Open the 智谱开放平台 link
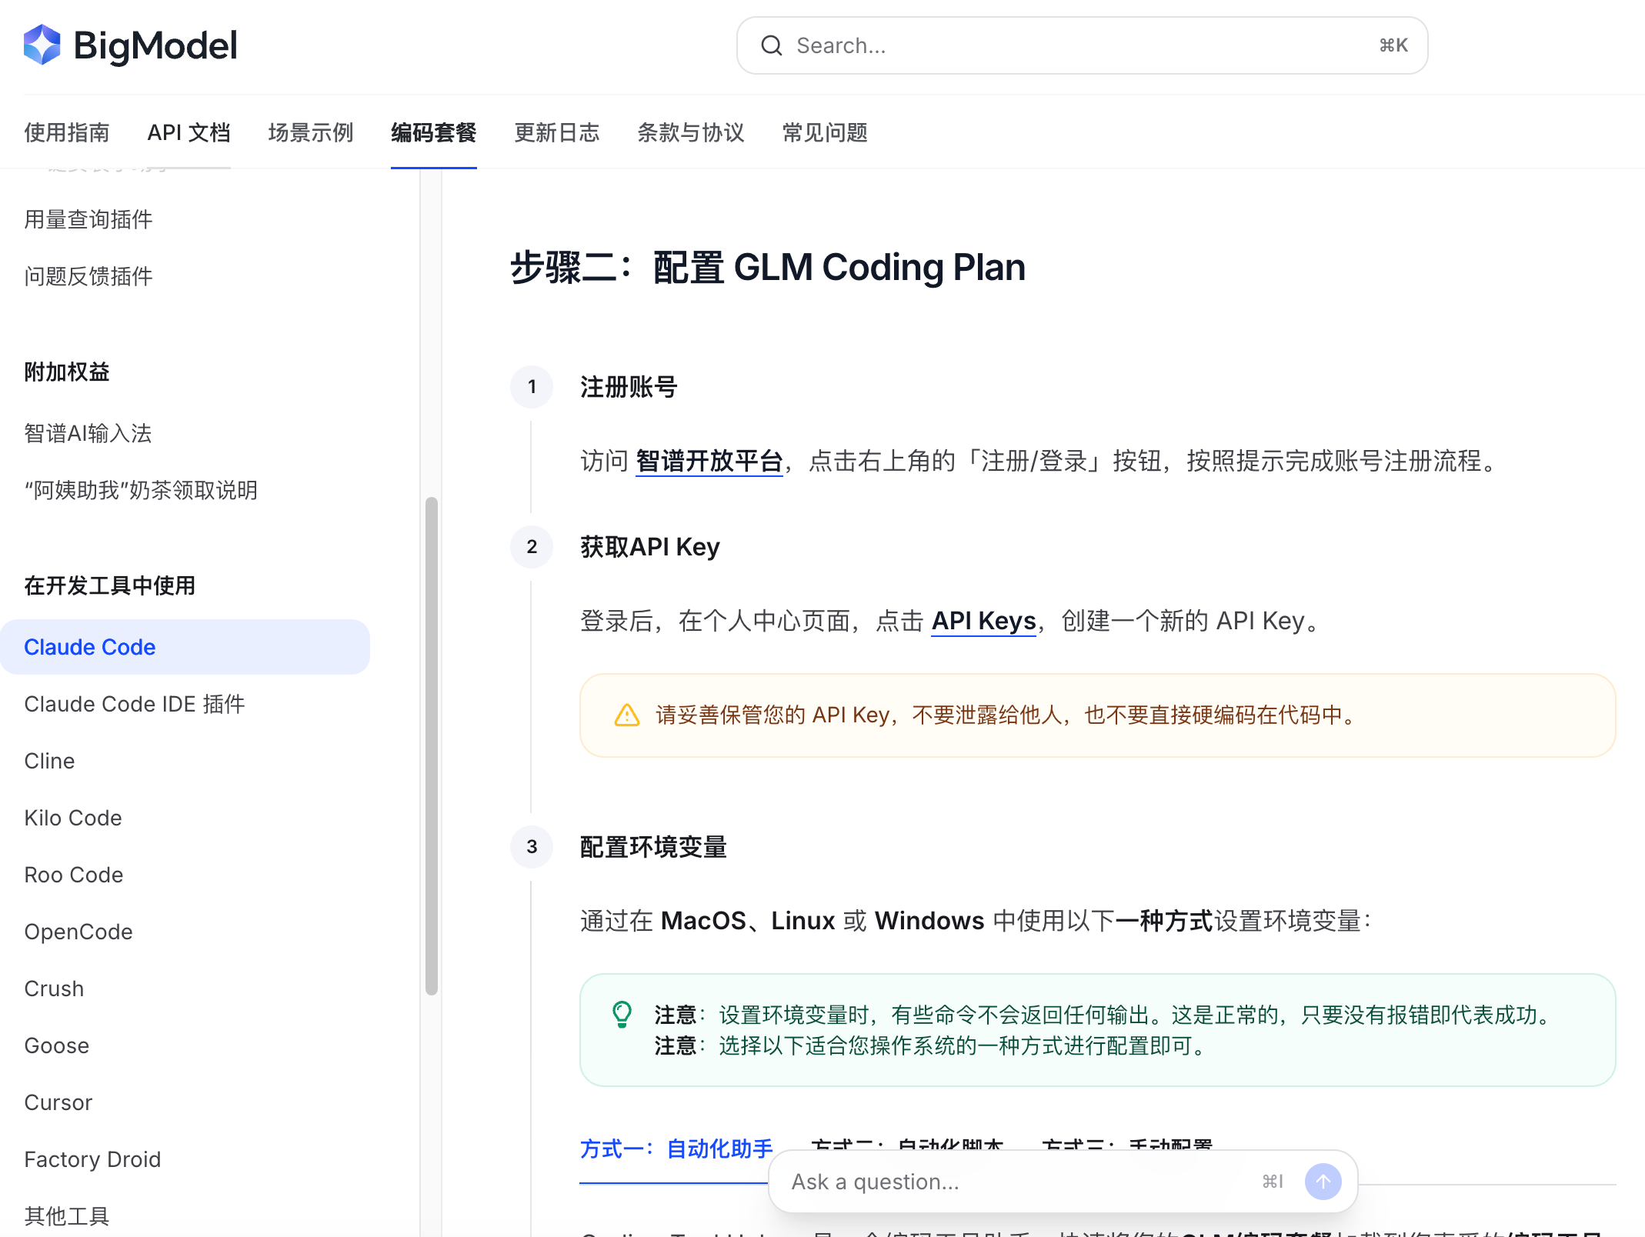The height and width of the screenshot is (1237, 1645). click(709, 461)
